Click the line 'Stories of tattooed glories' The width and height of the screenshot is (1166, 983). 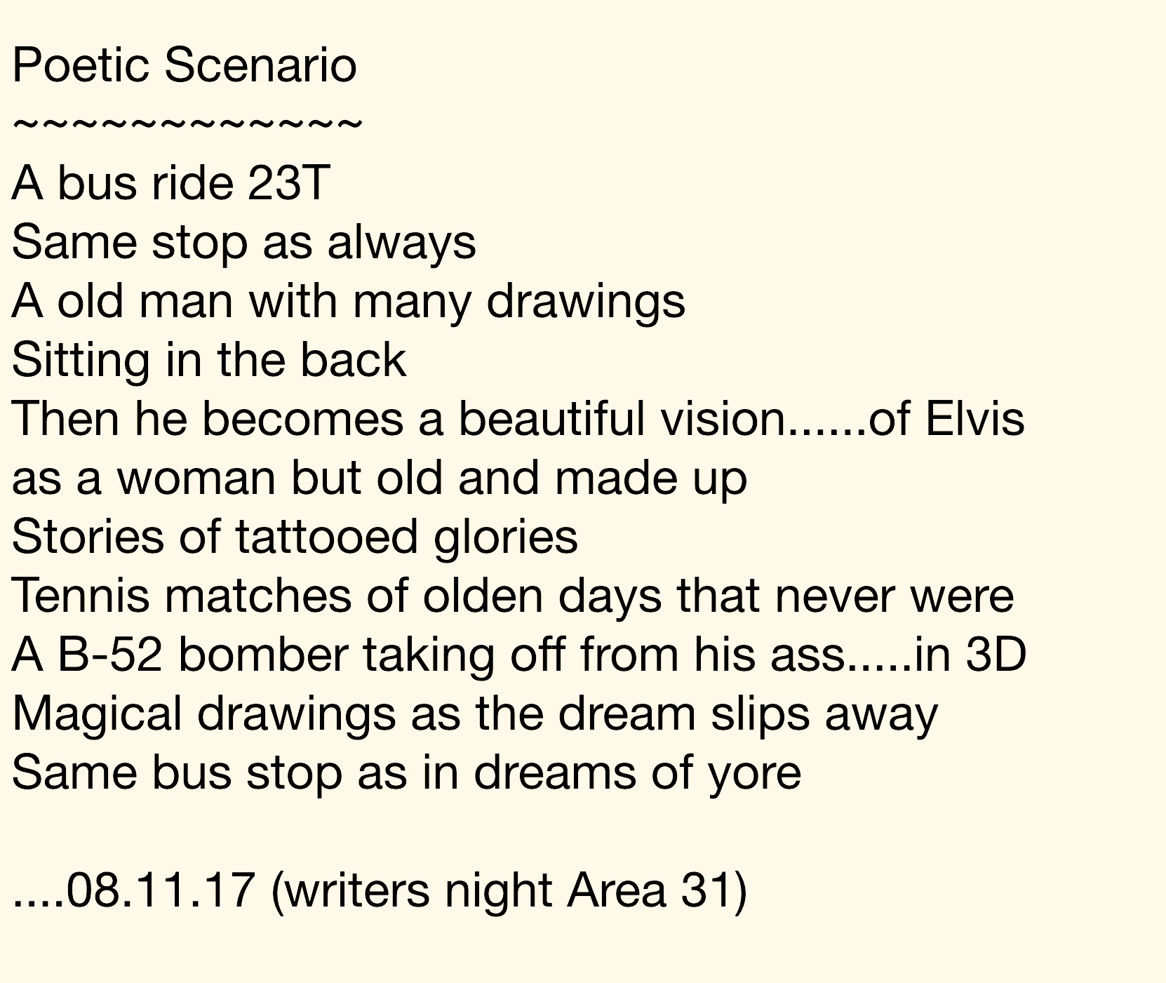(x=295, y=537)
